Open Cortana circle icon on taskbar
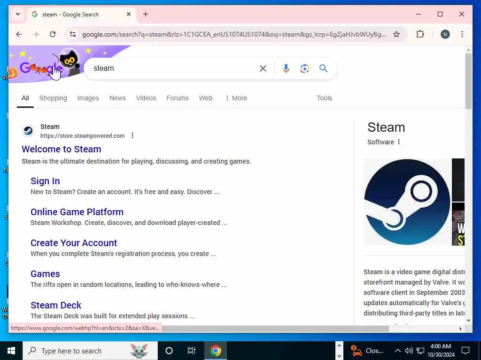The width and height of the screenshot is (481, 360). [x=169, y=351]
